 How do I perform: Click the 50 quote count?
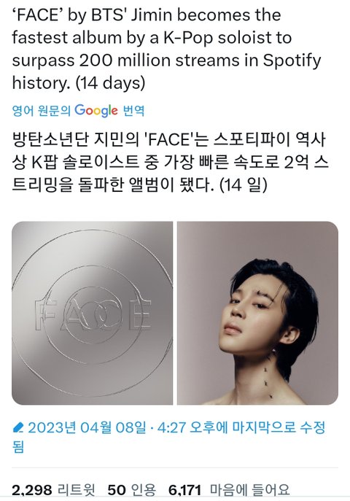[116, 491]
